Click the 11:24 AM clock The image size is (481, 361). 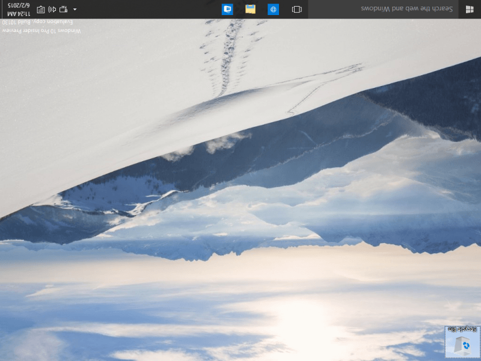pyautogui.click(x=20, y=13)
